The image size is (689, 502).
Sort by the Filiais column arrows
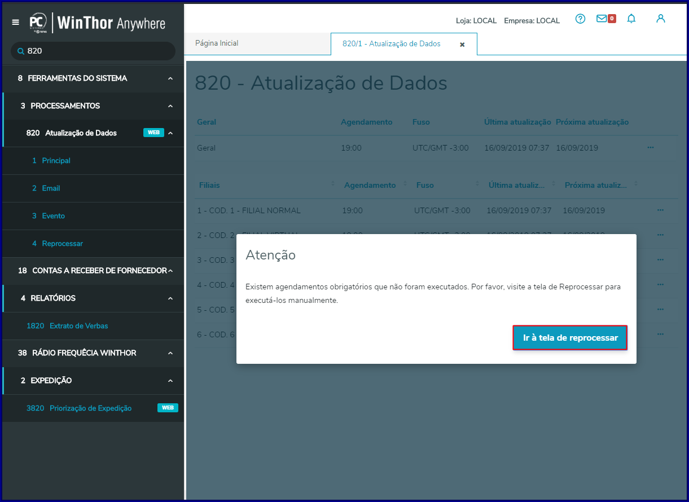(333, 184)
